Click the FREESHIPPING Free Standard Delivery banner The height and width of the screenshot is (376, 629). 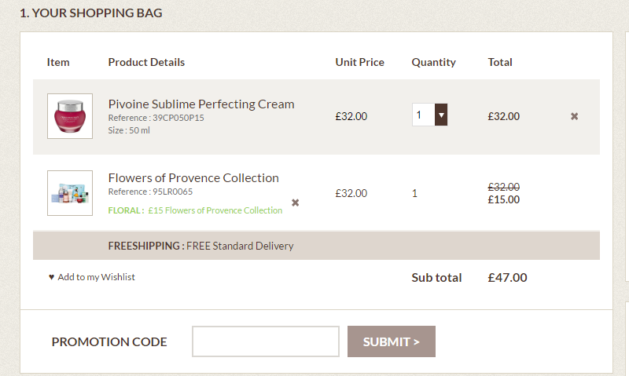200,246
